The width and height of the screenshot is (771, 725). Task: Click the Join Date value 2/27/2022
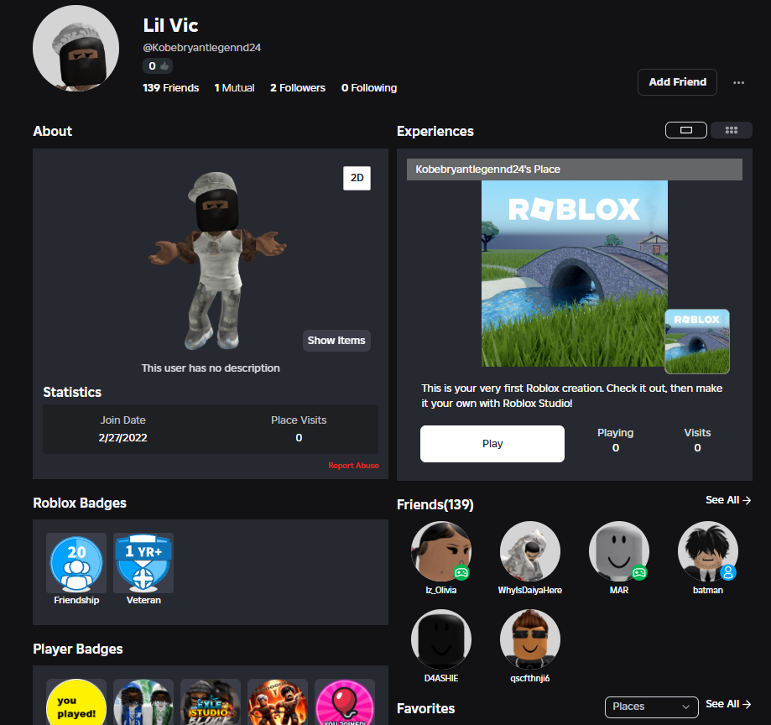123,438
